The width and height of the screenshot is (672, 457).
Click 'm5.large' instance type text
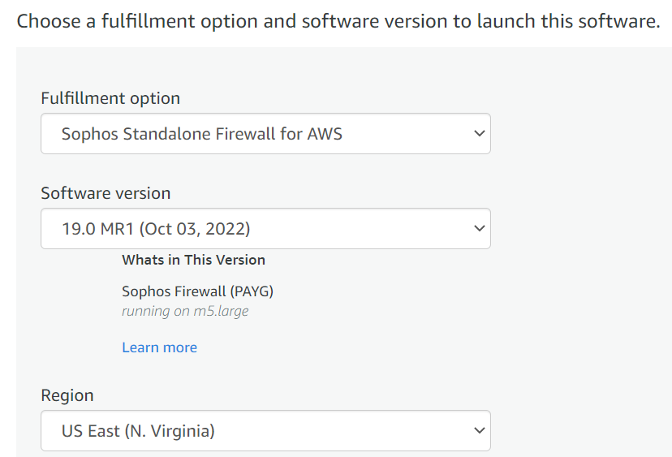click(x=220, y=311)
